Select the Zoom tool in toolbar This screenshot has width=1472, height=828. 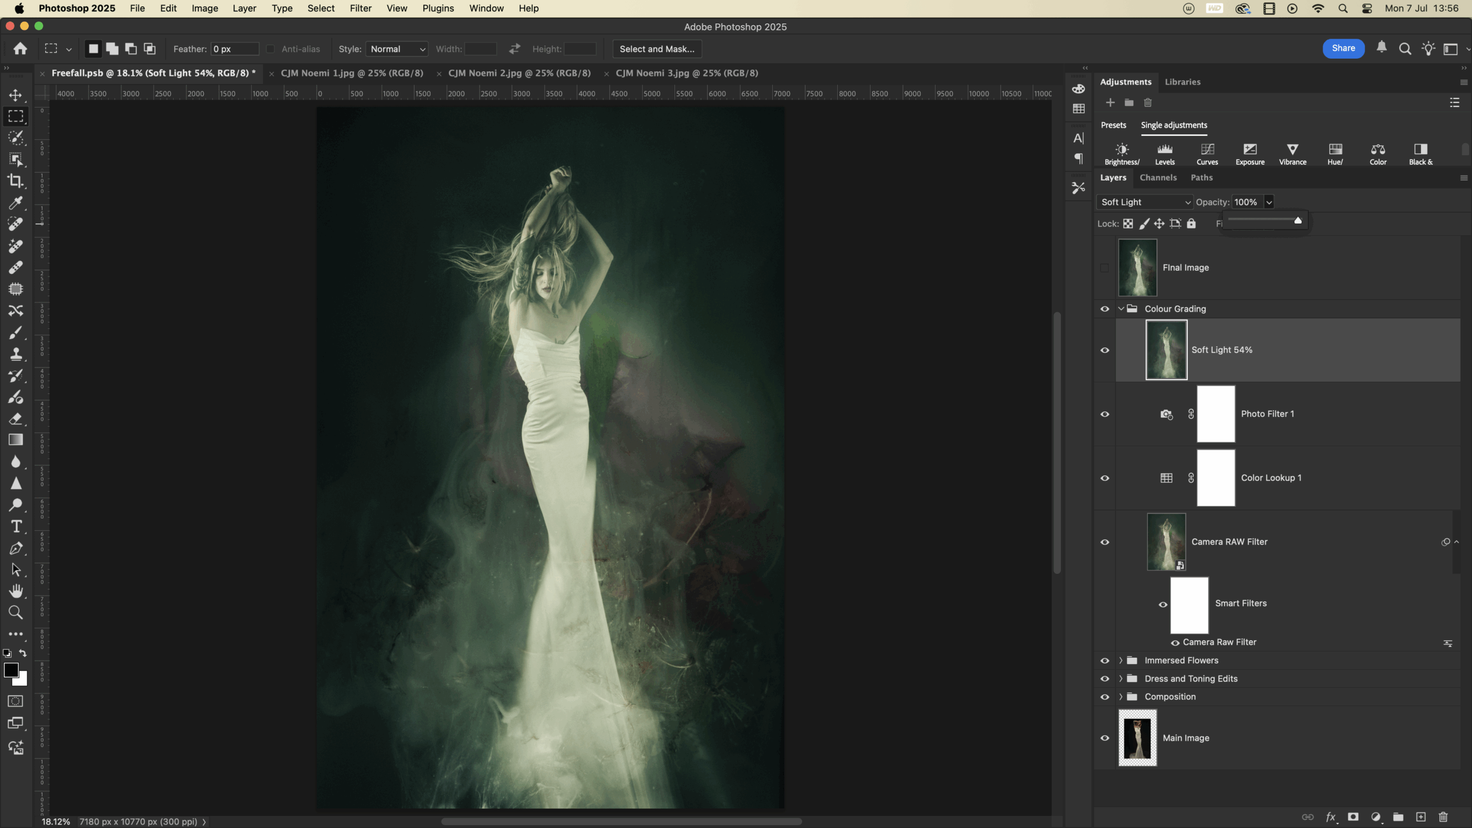pyautogui.click(x=16, y=613)
